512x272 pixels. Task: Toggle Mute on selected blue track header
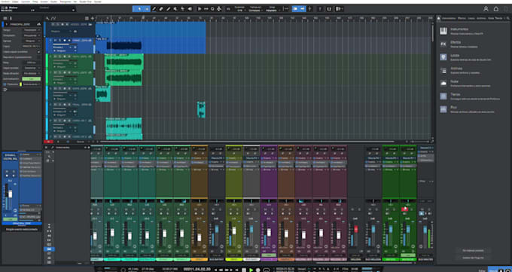coord(55,40)
